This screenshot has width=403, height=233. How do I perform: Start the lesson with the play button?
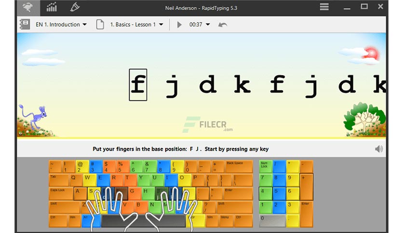(179, 25)
